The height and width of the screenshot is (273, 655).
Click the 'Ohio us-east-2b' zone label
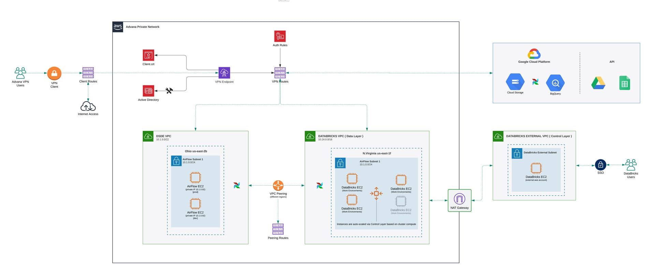(x=196, y=151)
